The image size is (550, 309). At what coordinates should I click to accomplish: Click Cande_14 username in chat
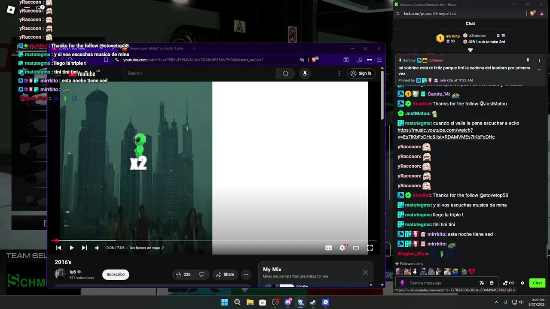(x=438, y=94)
